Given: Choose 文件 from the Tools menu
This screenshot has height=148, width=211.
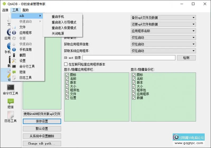Looking at the screenshot, I should click(22, 27).
